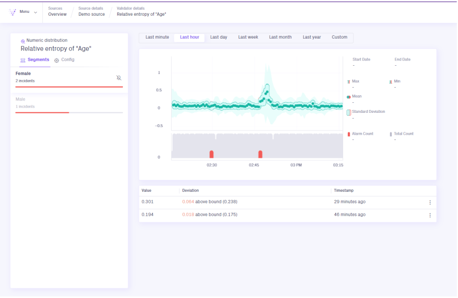Click Male segment incident progress bar
Viewport: 458px width, 298px height.
pos(69,112)
